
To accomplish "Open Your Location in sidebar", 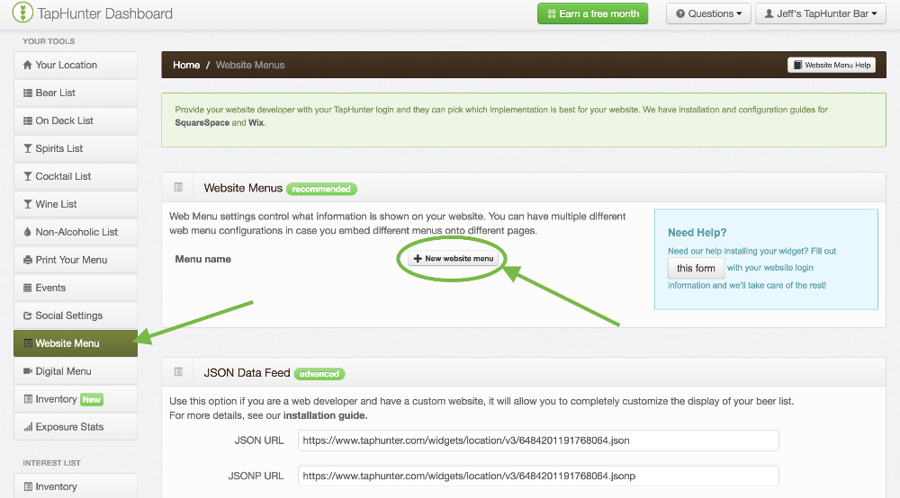I will pos(76,66).
